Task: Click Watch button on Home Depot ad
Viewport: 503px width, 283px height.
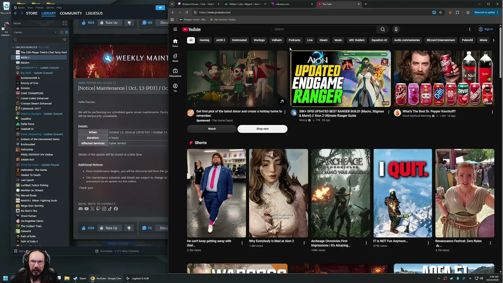Action: [212, 129]
